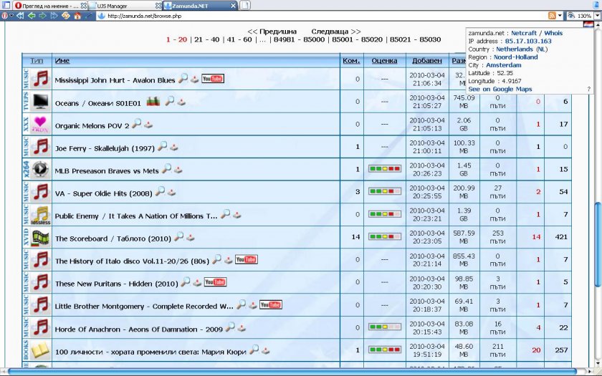Screen dimensions: 602x376
Task: Open See on Google Maps link
Action: tap(500, 90)
